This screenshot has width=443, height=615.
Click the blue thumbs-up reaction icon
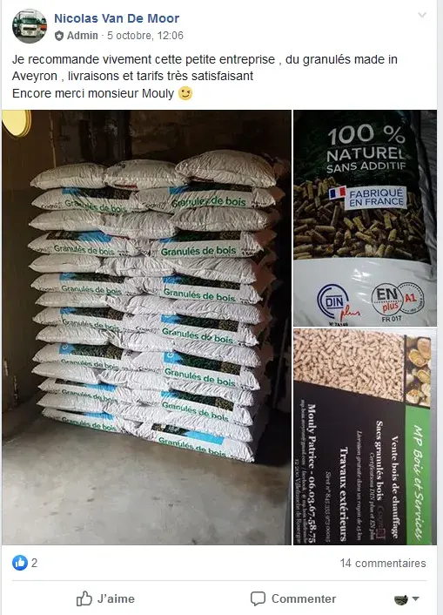pyautogui.click(x=20, y=563)
